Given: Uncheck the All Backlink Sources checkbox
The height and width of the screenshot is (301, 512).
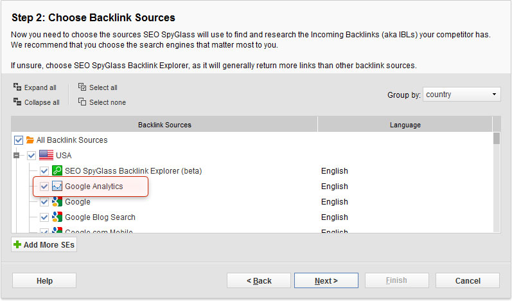Looking at the screenshot, I should tap(18, 140).
